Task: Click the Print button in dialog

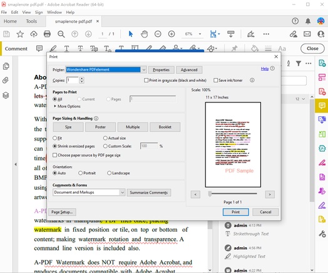Action: 235,212
